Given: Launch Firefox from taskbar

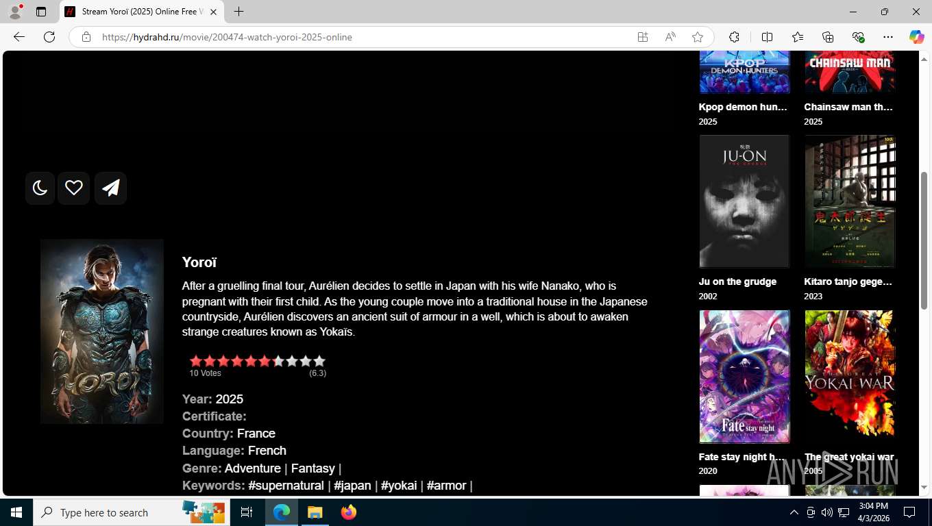Looking at the screenshot, I should point(349,512).
